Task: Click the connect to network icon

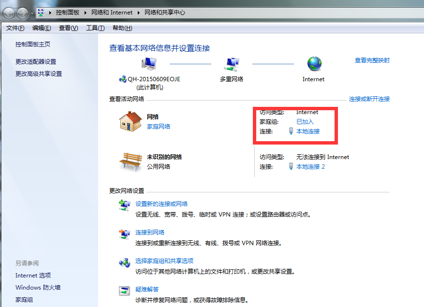Action: (125, 234)
